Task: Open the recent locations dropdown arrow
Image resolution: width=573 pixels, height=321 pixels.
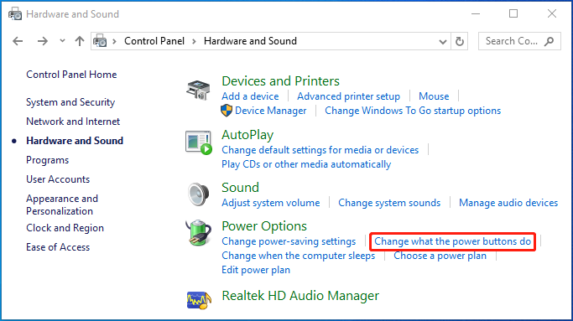Action: pyautogui.click(x=62, y=41)
